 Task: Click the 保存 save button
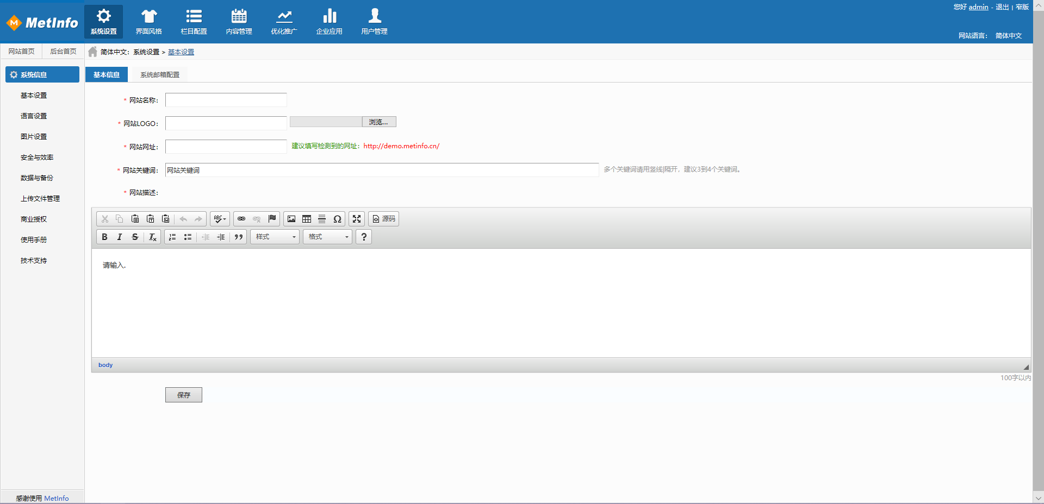(184, 395)
